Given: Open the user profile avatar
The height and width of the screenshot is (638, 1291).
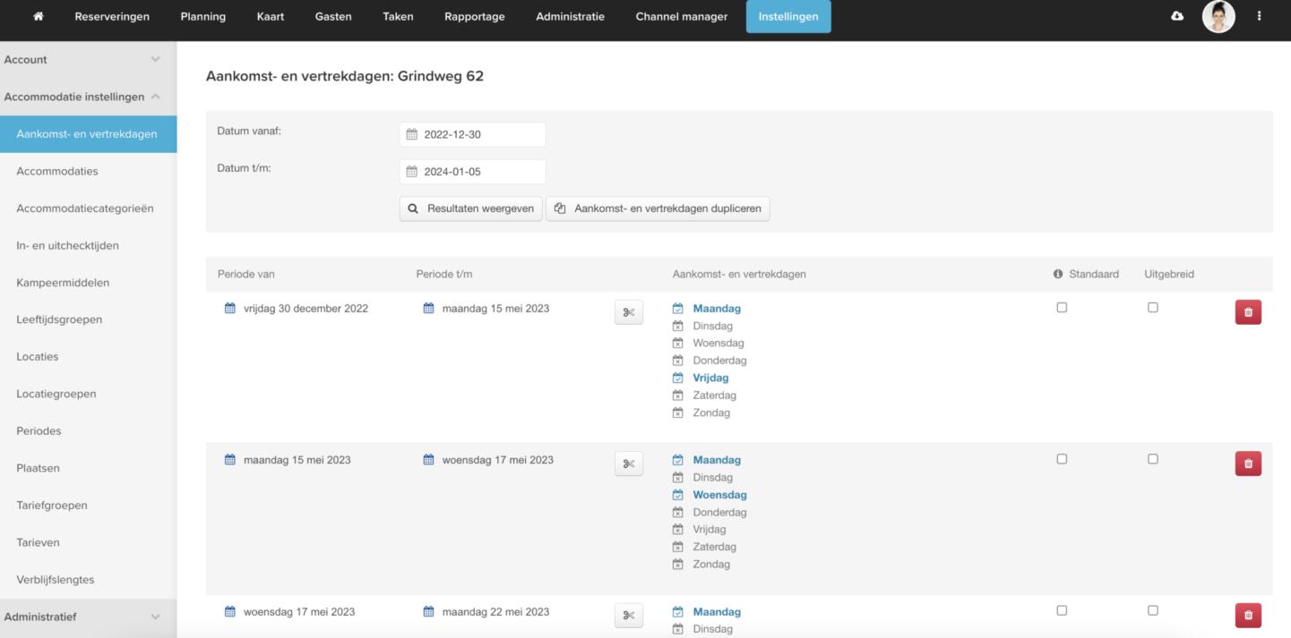Looking at the screenshot, I should tap(1218, 16).
